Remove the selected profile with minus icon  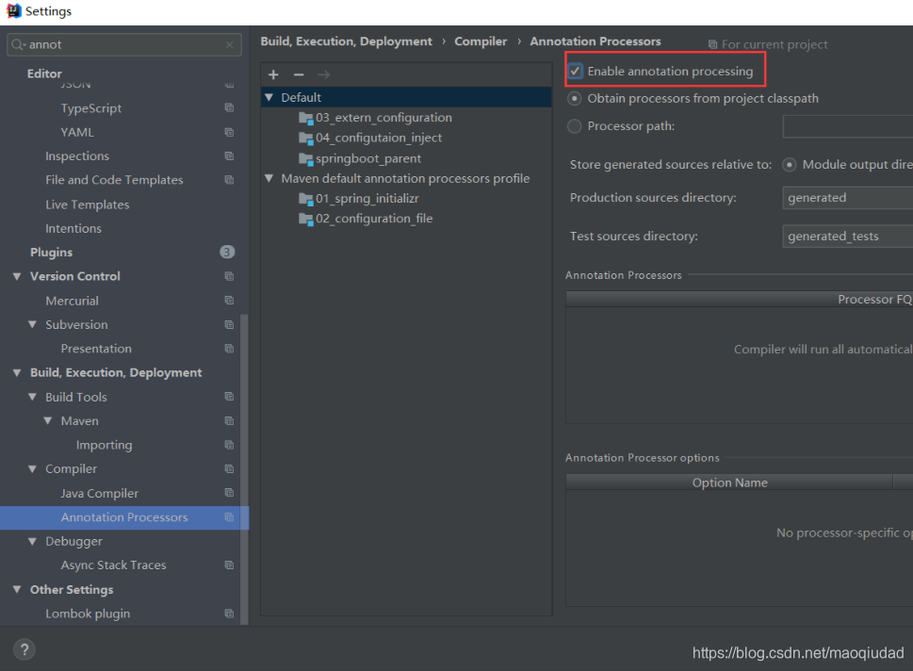pos(299,74)
